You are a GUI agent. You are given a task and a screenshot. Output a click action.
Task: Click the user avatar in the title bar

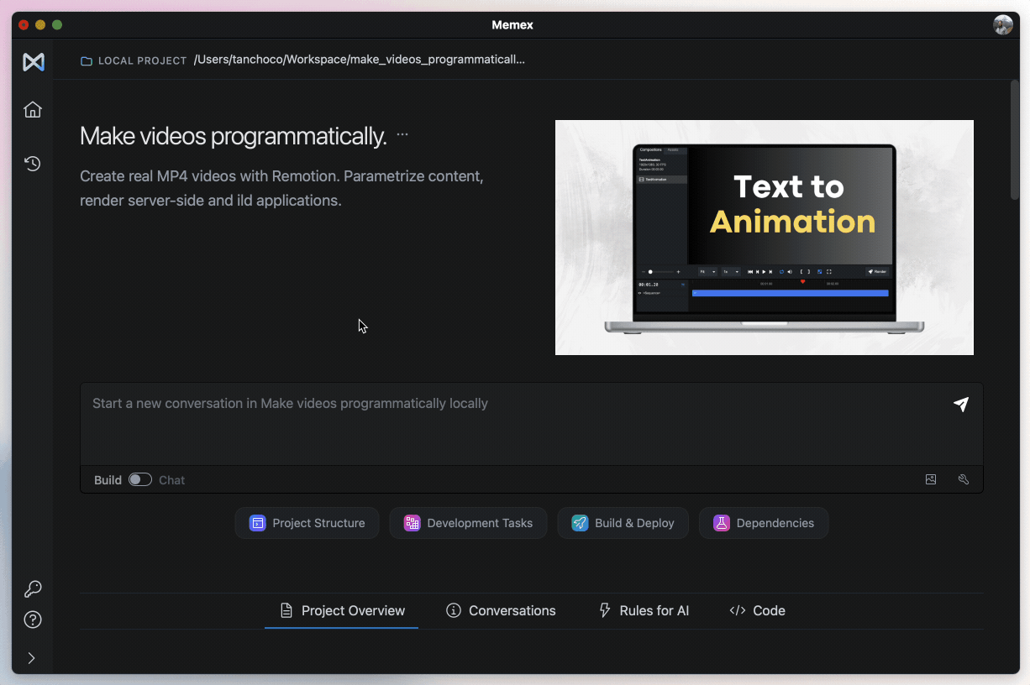pos(1003,25)
